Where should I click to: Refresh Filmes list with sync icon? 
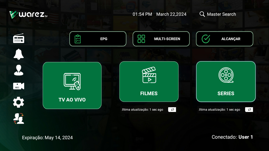(172, 110)
